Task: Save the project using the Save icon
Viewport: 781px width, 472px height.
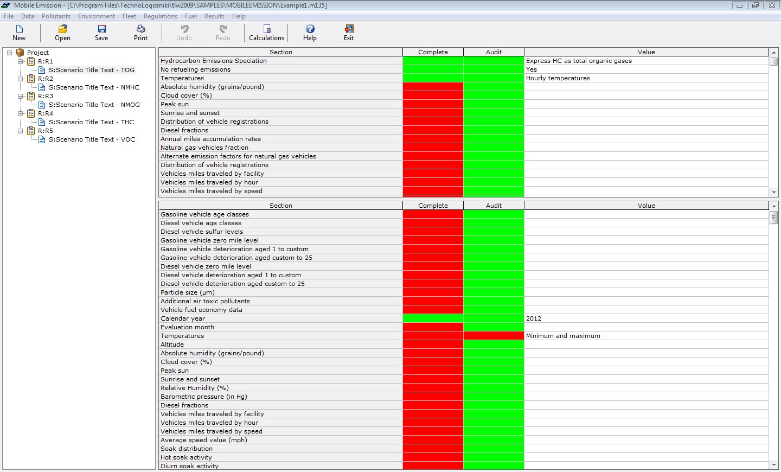Action: (101, 29)
